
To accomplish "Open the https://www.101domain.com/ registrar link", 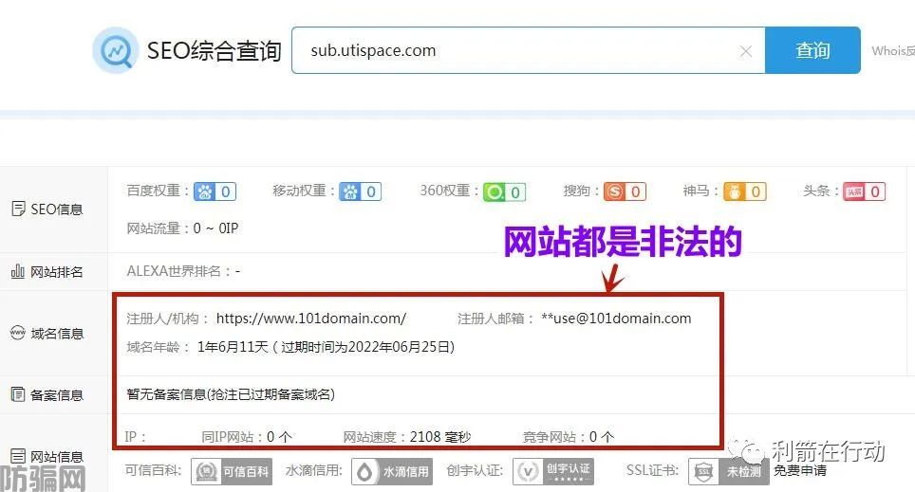I will [x=311, y=319].
